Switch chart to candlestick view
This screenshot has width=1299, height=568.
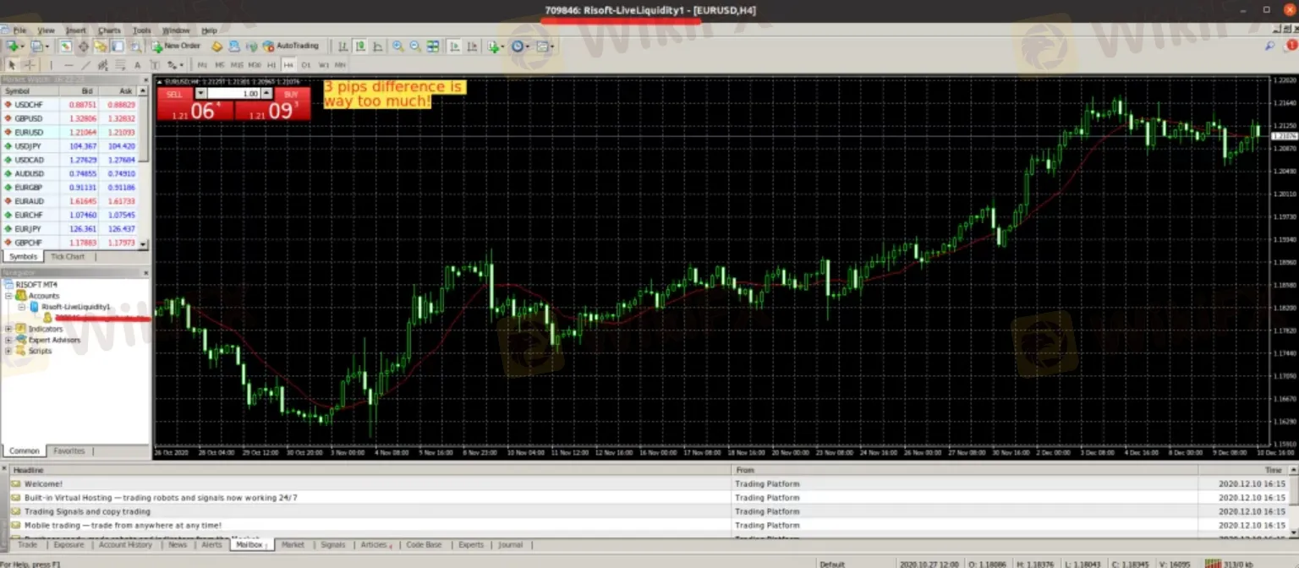360,46
